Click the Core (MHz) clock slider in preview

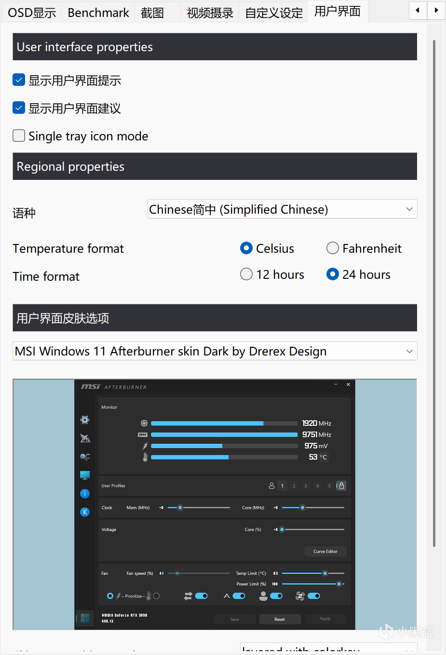click(313, 507)
